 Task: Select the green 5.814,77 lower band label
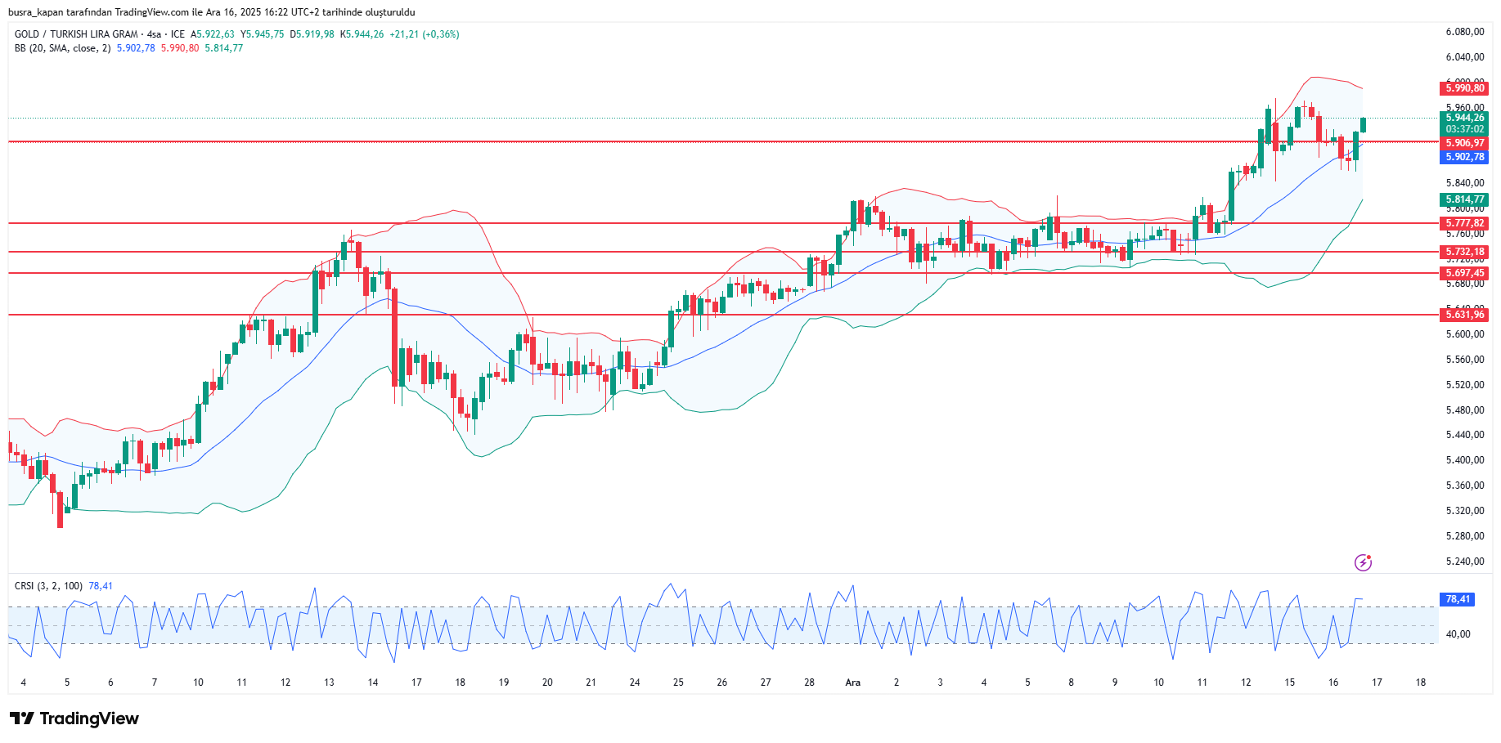coord(1463,199)
